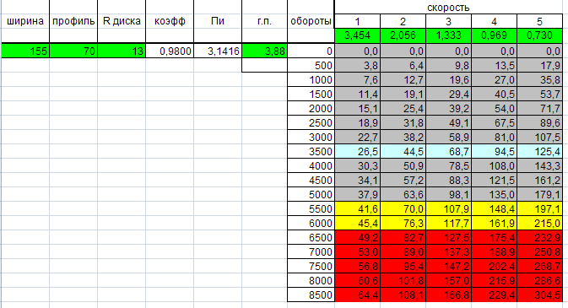Select the Пи cell with 3,1416
Screen dimensions: 568x308
(218, 51)
